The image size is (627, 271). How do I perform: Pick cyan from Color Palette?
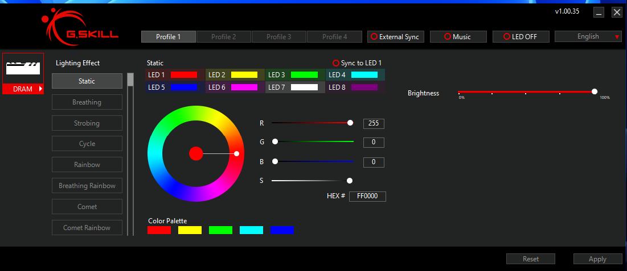coord(252,230)
